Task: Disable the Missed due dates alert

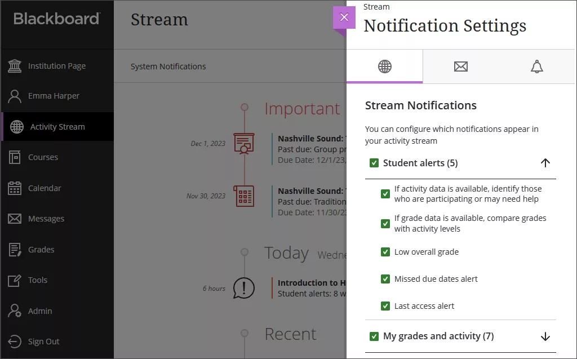Action: click(x=385, y=278)
